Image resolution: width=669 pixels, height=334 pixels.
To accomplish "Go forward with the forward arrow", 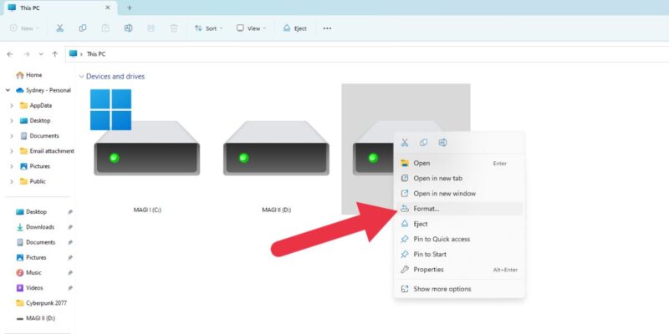I will [x=27, y=54].
